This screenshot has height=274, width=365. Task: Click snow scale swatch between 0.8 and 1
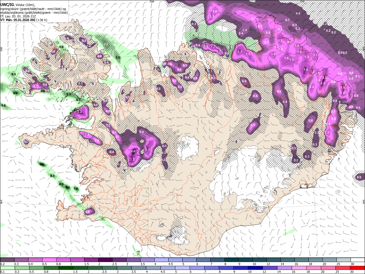coord(63,260)
